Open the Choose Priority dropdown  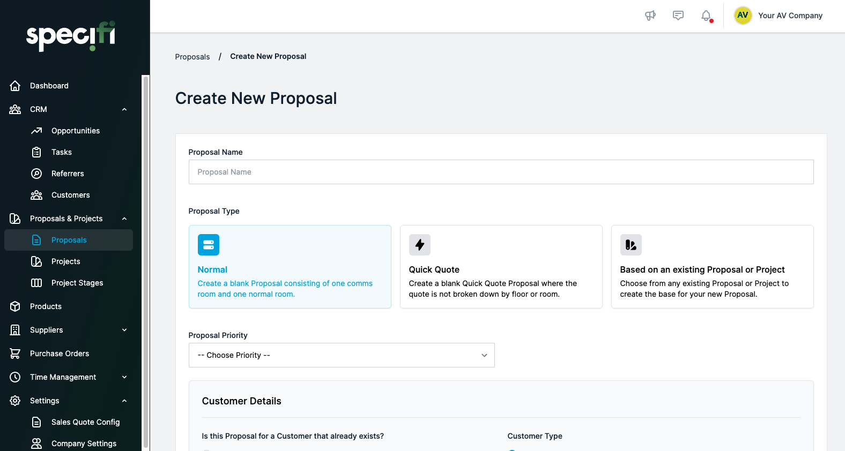pyautogui.click(x=342, y=355)
